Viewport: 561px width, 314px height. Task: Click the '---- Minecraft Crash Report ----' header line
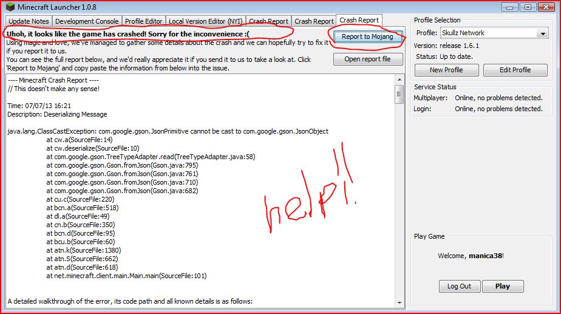[x=53, y=80]
